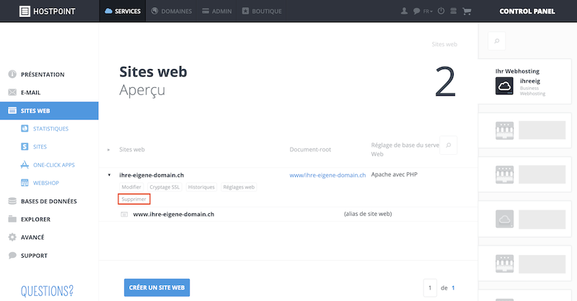Image resolution: width=577 pixels, height=301 pixels.
Task: Click Historiques button
Action: [x=201, y=187]
